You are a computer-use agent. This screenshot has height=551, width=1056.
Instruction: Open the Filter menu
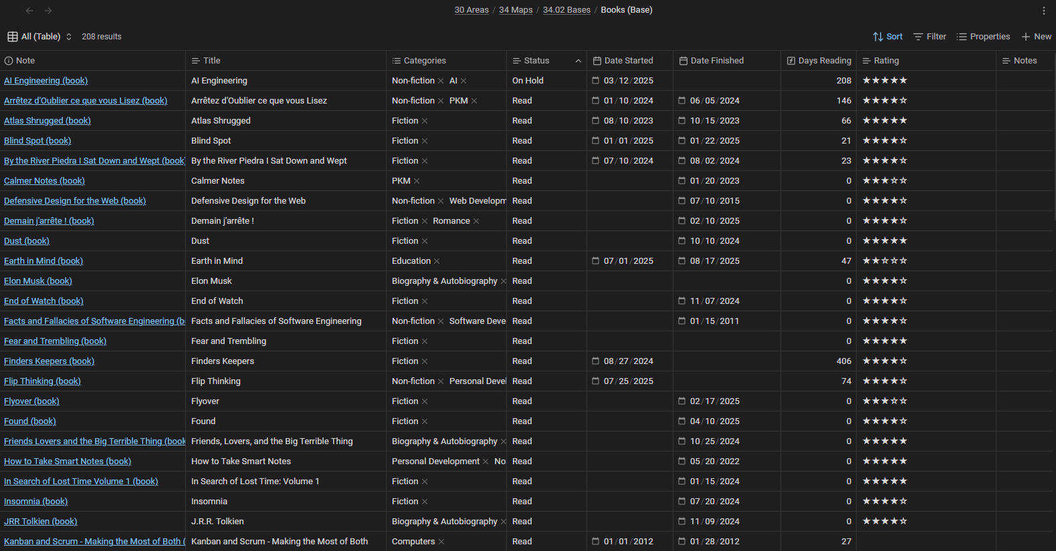(x=930, y=37)
